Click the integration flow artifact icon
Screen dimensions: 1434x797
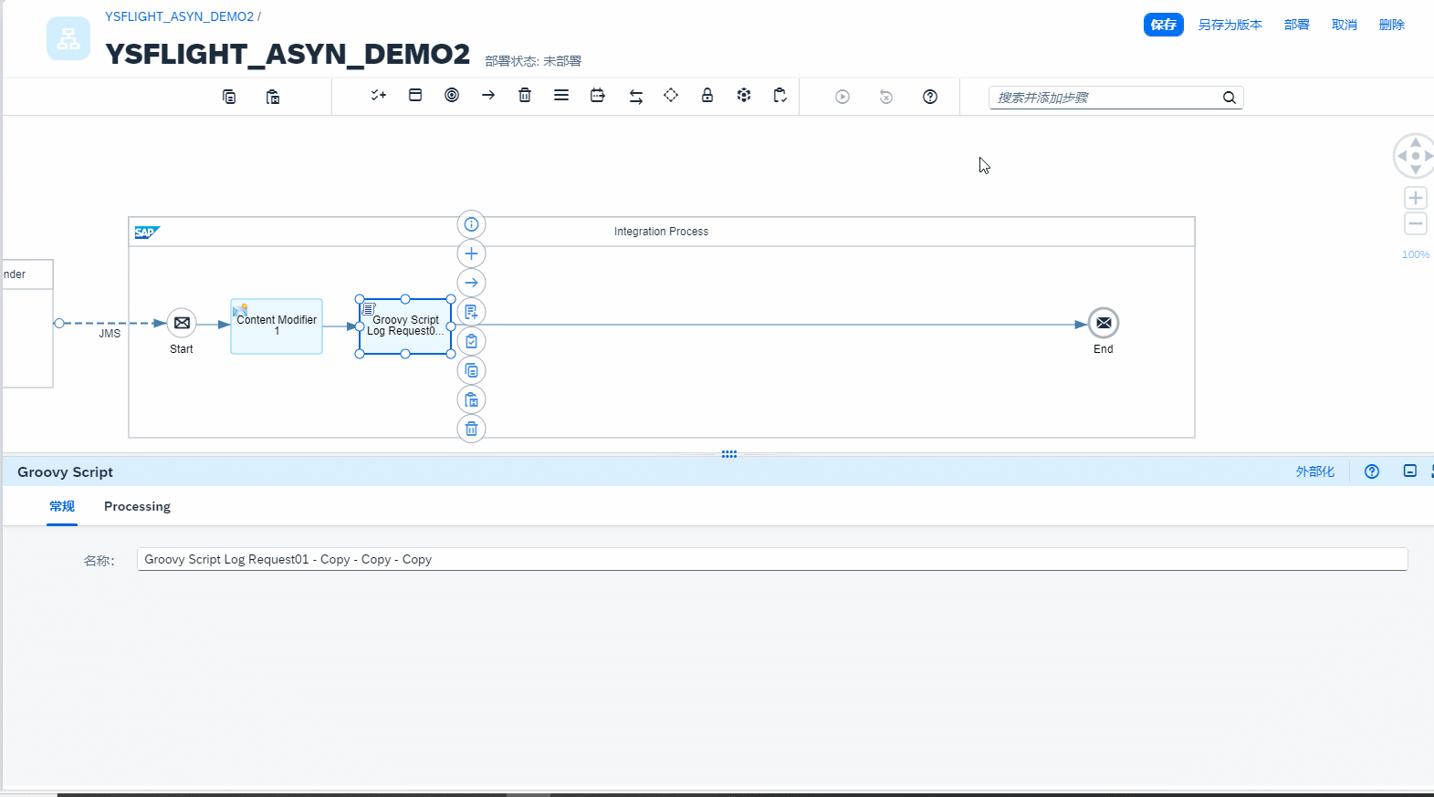tap(68, 38)
